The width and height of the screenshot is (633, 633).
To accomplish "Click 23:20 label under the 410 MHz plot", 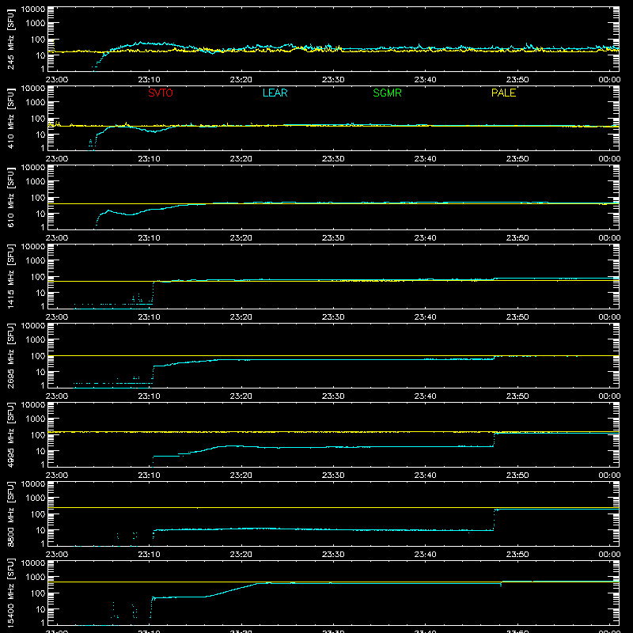I will pyautogui.click(x=241, y=159).
